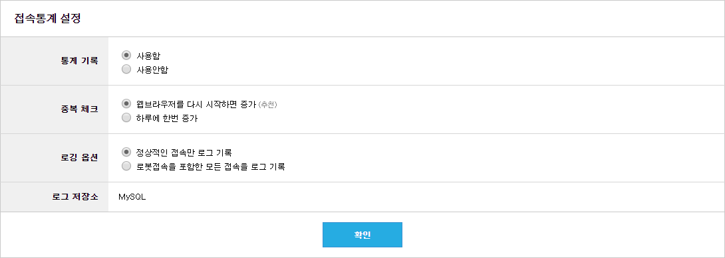Click the 로봇접속을 포함한 모든 접속을 로그 기록 text
Screen dimensions: 725x258
pos(211,166)
